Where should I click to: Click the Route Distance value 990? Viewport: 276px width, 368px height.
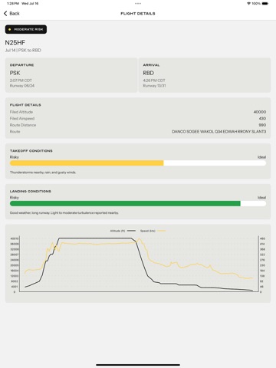[x=262, y=125]
